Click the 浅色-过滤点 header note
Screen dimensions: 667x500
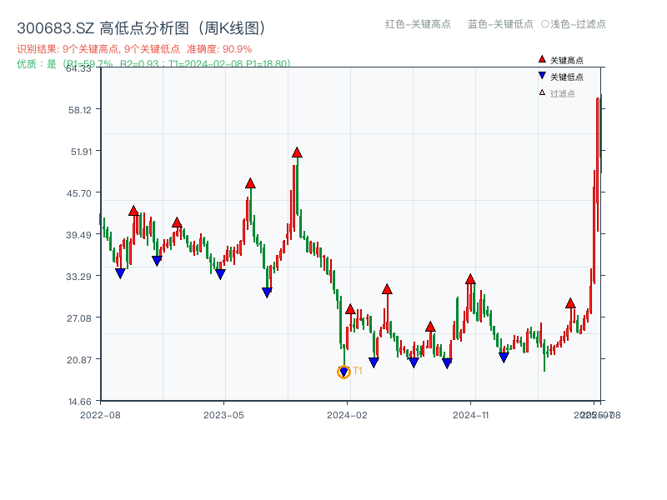(x=574, y=24)
